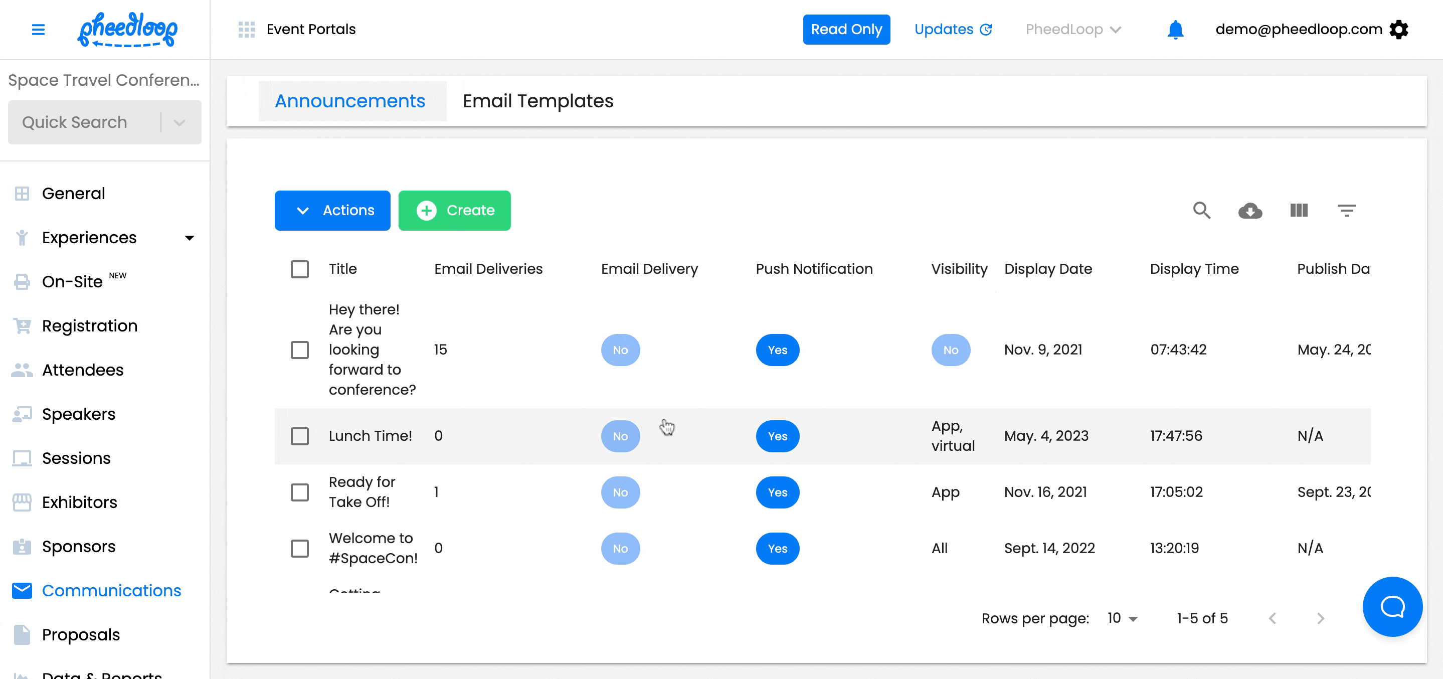Open the live chat bubble

point(1392,606)
